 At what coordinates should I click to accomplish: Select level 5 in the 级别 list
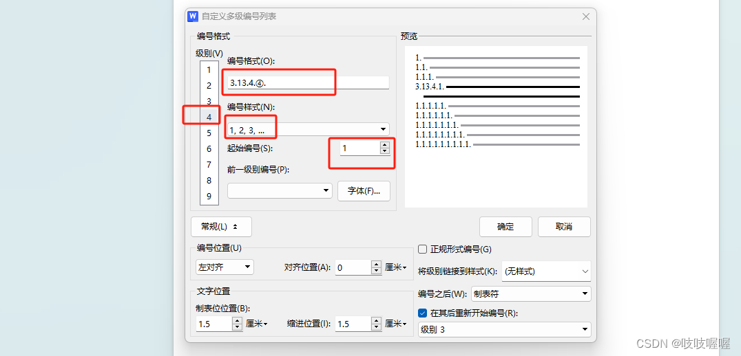[209, 133]
